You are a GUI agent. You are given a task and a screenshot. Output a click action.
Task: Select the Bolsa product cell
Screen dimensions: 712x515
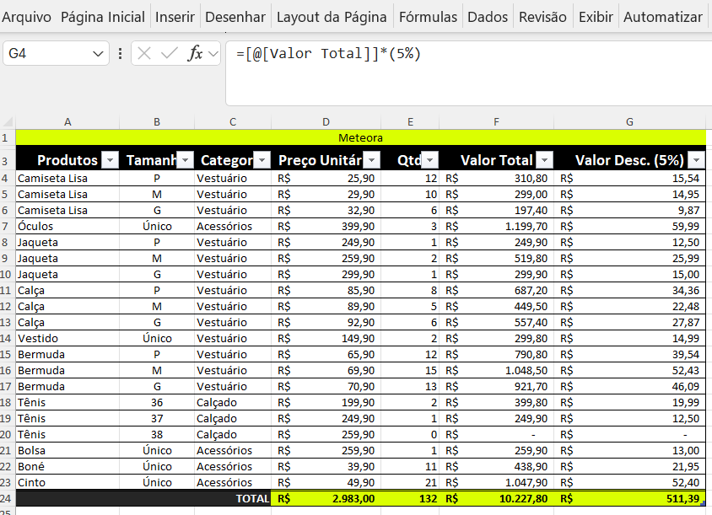67,451
